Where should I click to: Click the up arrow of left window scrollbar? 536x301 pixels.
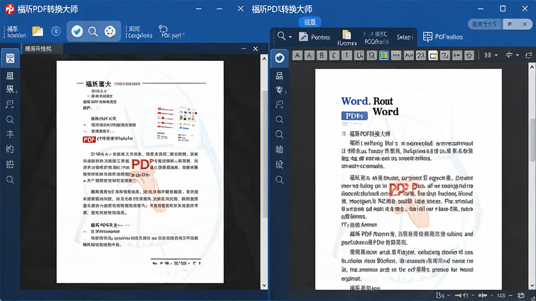[264, 59]
